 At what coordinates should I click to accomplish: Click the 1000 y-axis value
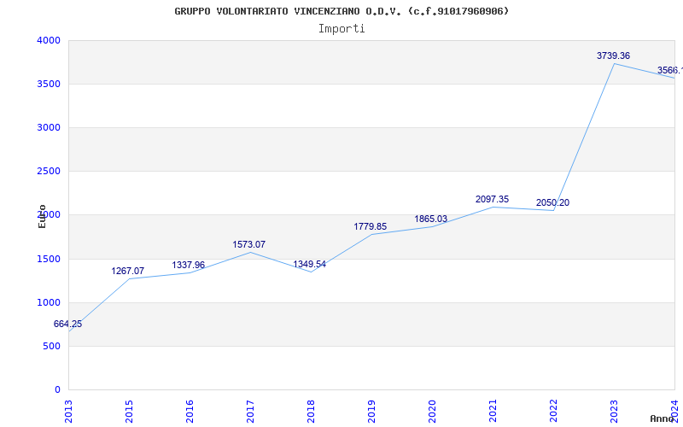(x=49, y=303)
